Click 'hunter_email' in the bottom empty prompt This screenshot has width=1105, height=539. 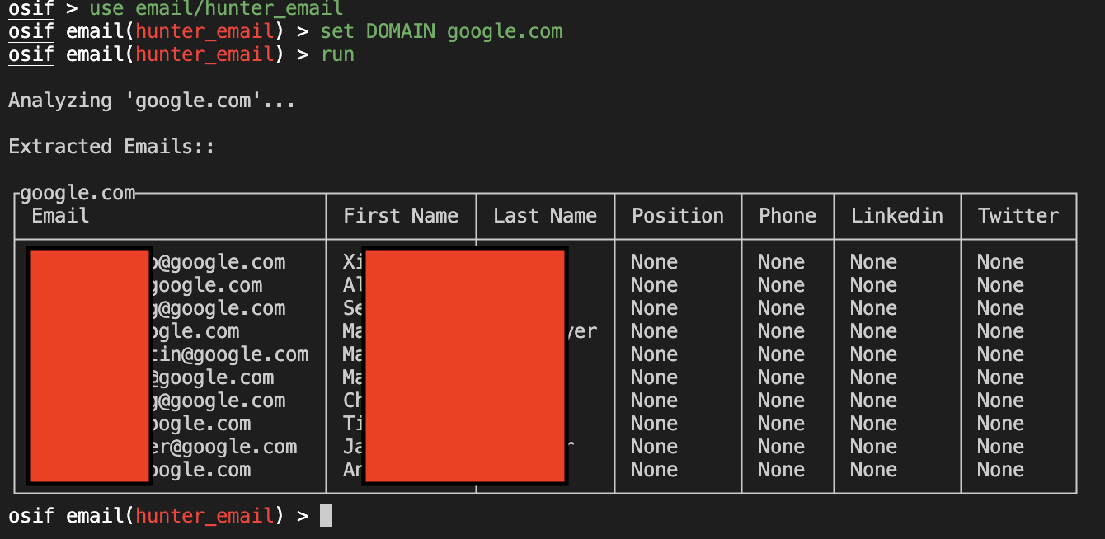[205, 517]
